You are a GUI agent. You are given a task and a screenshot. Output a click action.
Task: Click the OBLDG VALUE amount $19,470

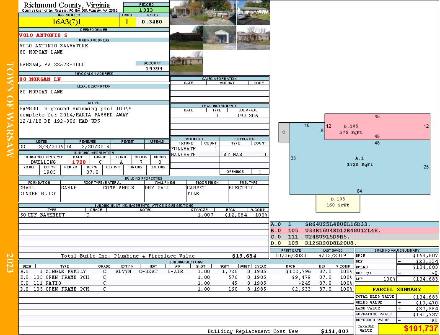(x=427, y=302)
